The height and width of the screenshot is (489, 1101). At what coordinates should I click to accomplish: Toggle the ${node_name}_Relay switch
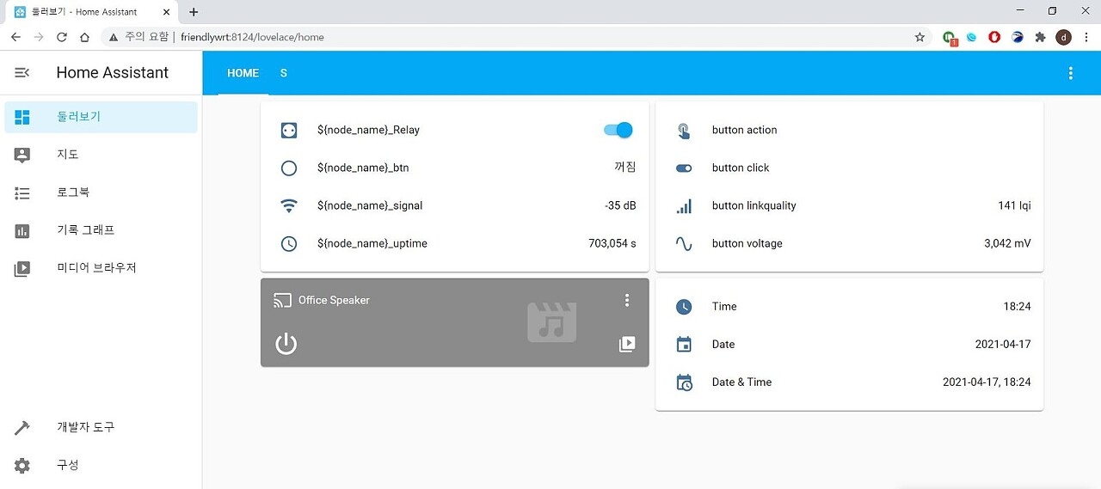coord(618,130)
